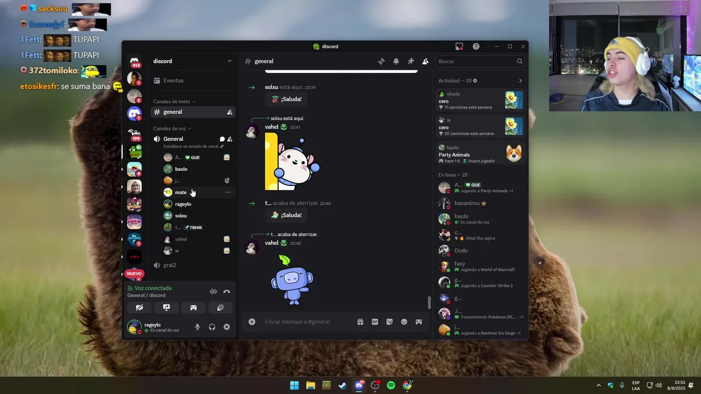Image resolution: width=701 pixels, height=394 pixels.
Task: Open user settings gear icon
Action: [227, 327]
